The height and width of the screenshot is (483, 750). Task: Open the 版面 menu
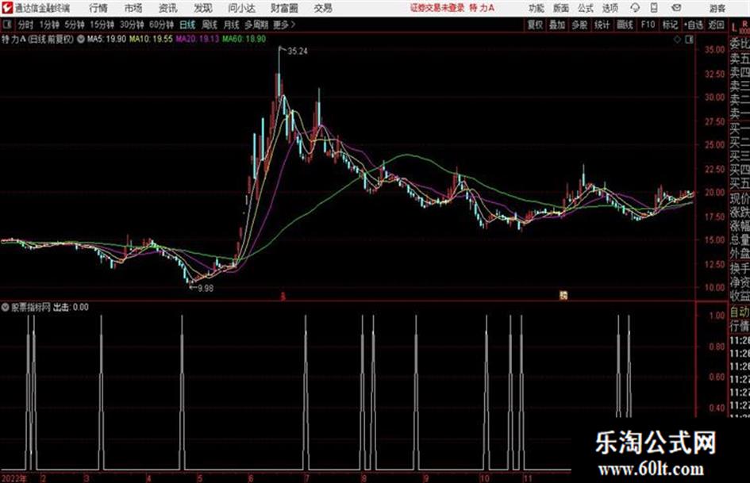[561, 8]
